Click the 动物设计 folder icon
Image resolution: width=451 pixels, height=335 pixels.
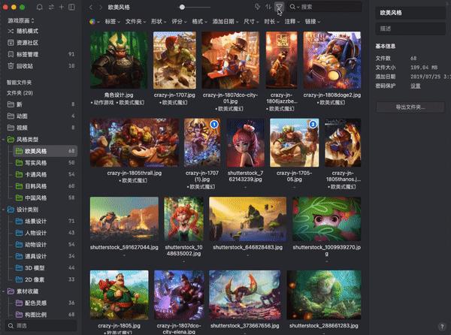pyautogui.click(x=19, y=245)
